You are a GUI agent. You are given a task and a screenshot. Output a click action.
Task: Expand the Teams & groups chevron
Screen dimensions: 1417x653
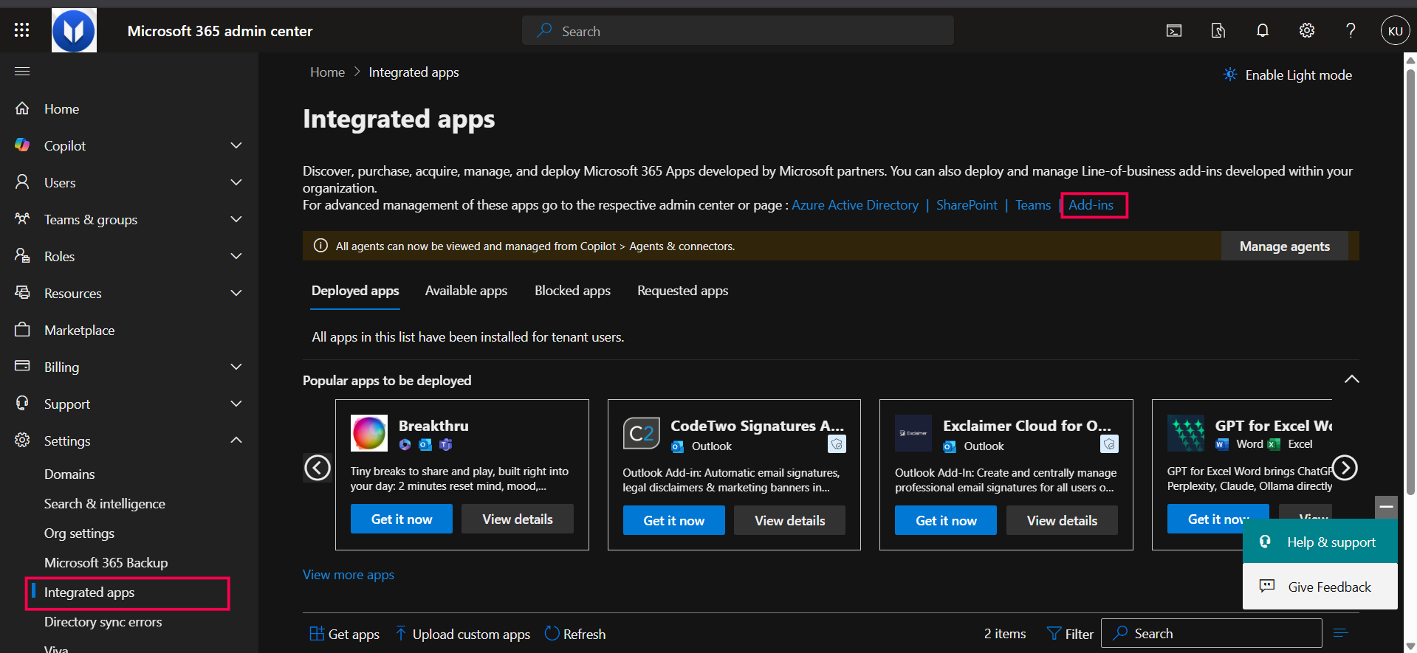pyautogui.click(x=236, y=219)
